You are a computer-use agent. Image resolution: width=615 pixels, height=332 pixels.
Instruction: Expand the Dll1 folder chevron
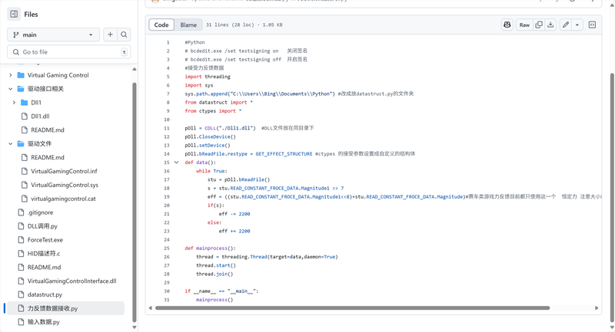click(14, 103)
